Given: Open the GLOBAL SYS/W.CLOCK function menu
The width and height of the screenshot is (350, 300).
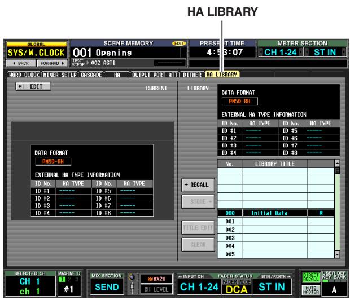Looking at the screenshot, I should click(36, 50).
